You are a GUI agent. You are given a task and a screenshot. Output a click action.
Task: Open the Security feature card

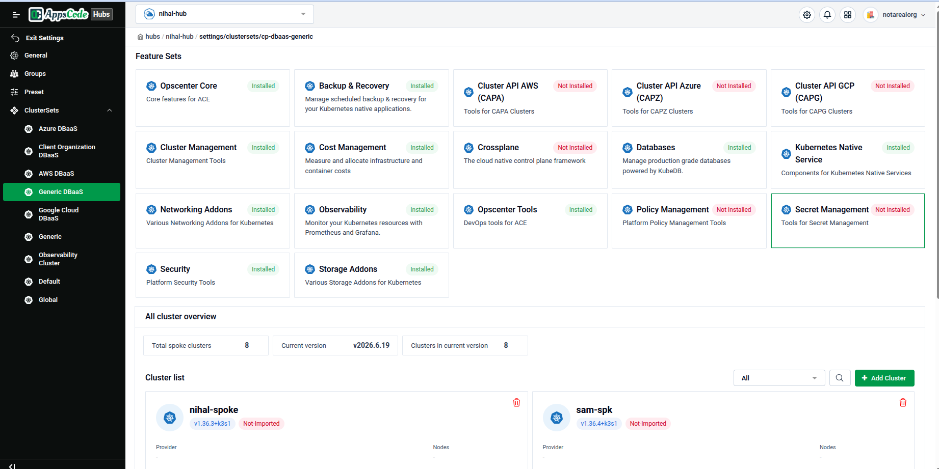coord(213,275)
